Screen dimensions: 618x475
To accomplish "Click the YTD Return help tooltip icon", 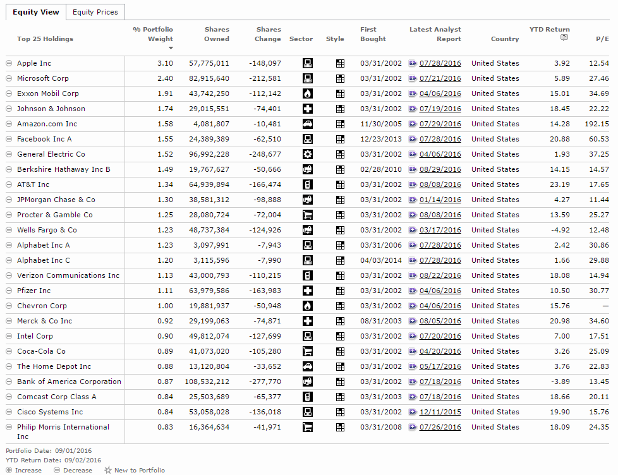I will point(564,39).
